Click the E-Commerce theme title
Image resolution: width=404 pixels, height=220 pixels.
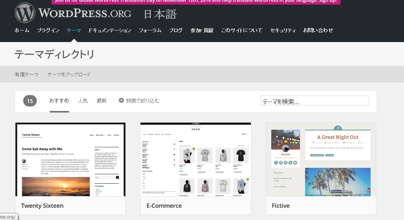point(164,206)
